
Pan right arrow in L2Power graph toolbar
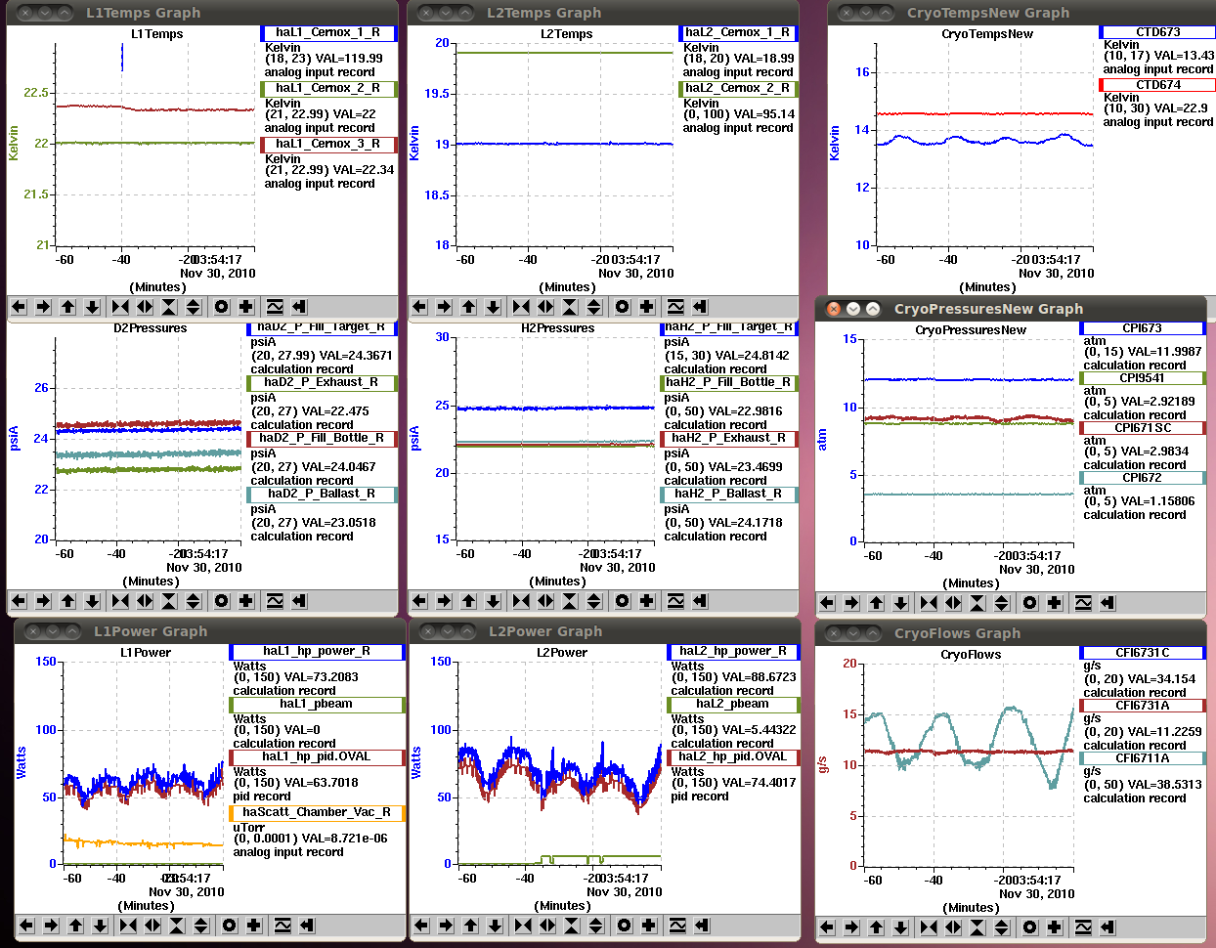pyautogui.click(x=446, y=926)
